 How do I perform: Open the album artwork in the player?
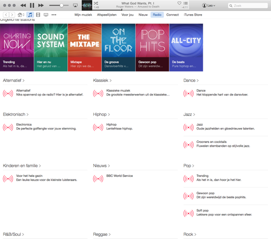click(x=87, y=5)
